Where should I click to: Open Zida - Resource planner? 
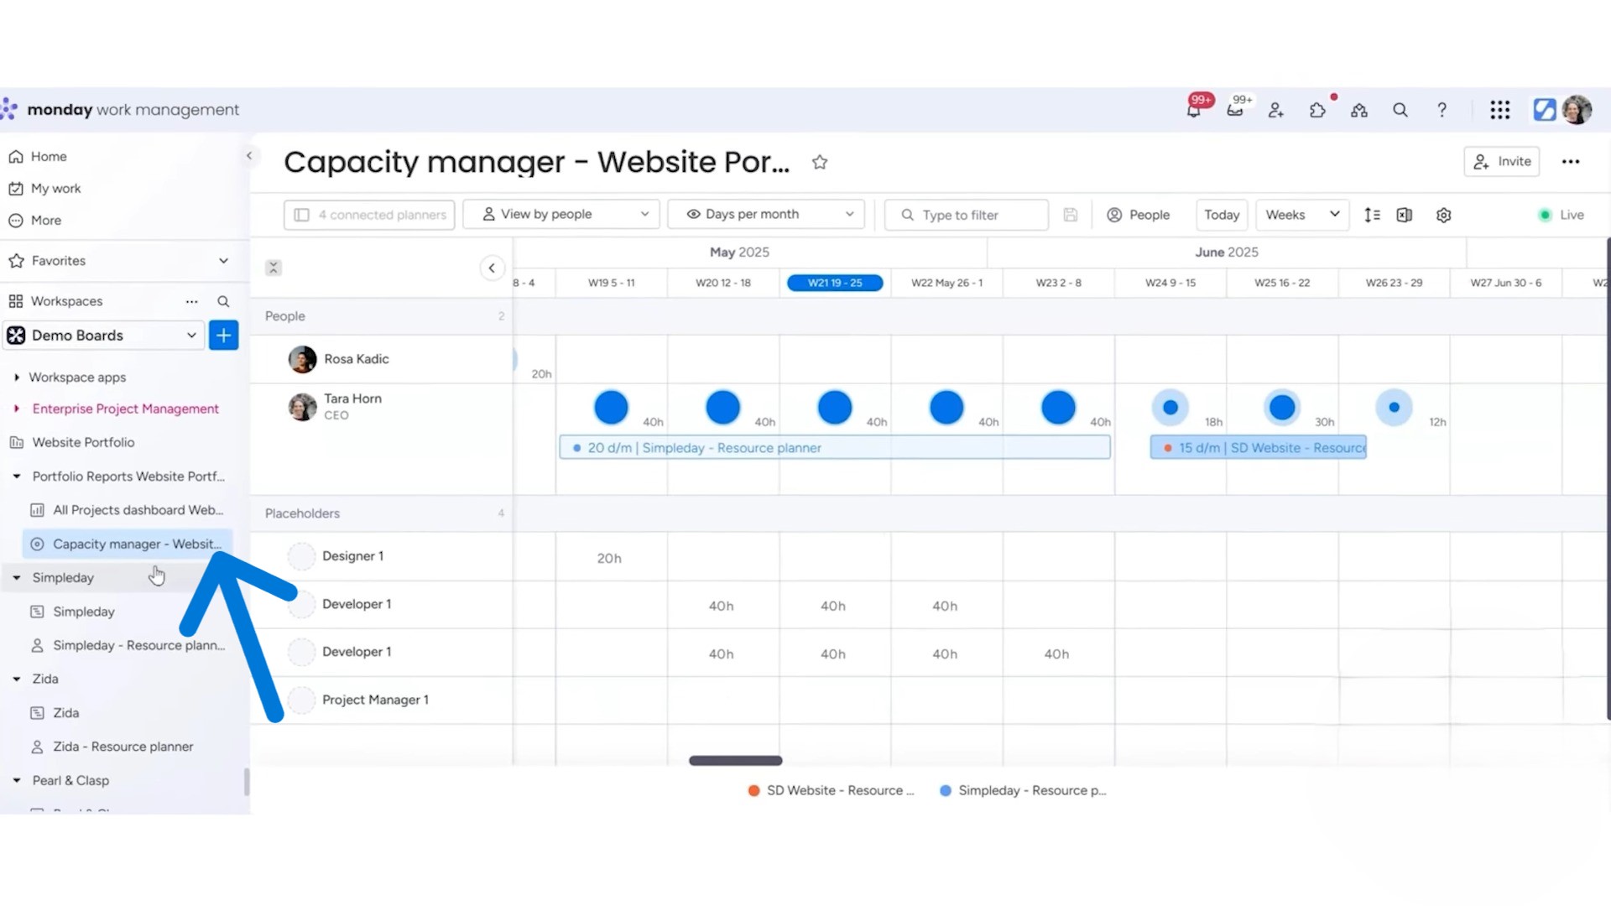click(123, 747)
